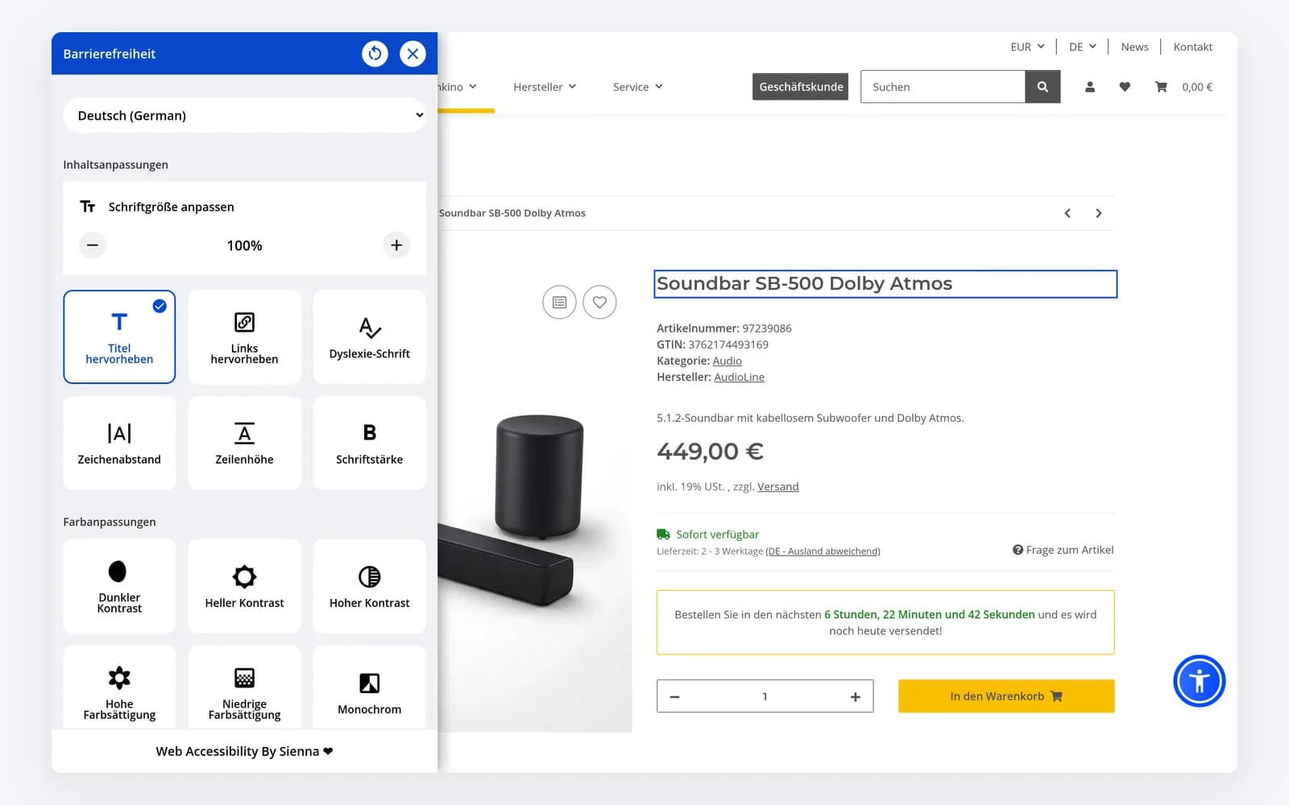Click the 100% font size value
The height and width of the screenshot is (805, 1289).
pyautogui.click(x=244, y=246)
